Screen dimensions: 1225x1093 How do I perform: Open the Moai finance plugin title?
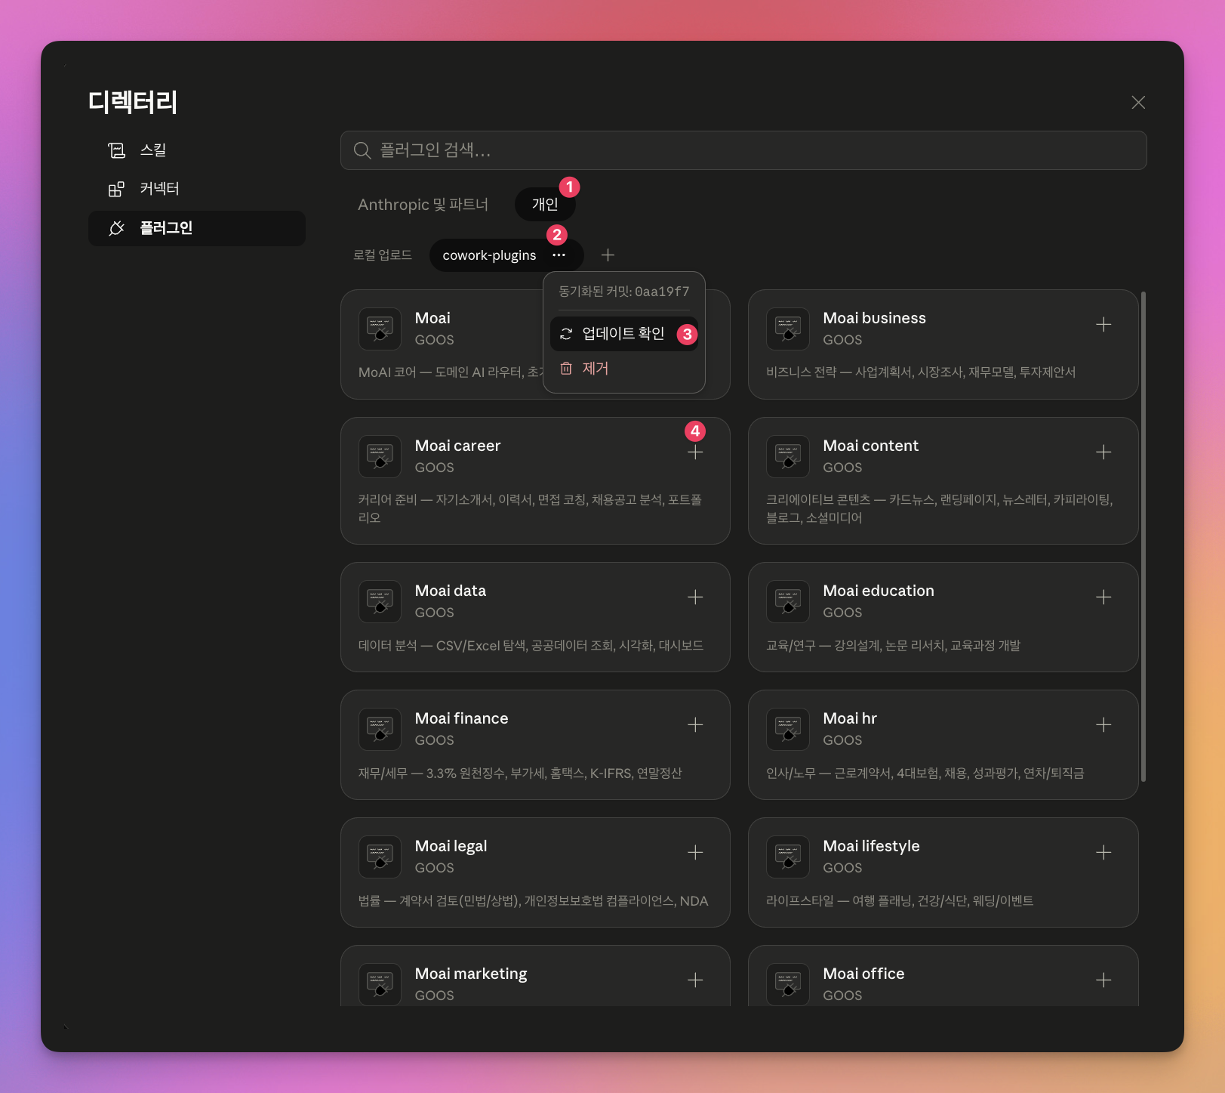pyautogui.click(x=461, y=718)
